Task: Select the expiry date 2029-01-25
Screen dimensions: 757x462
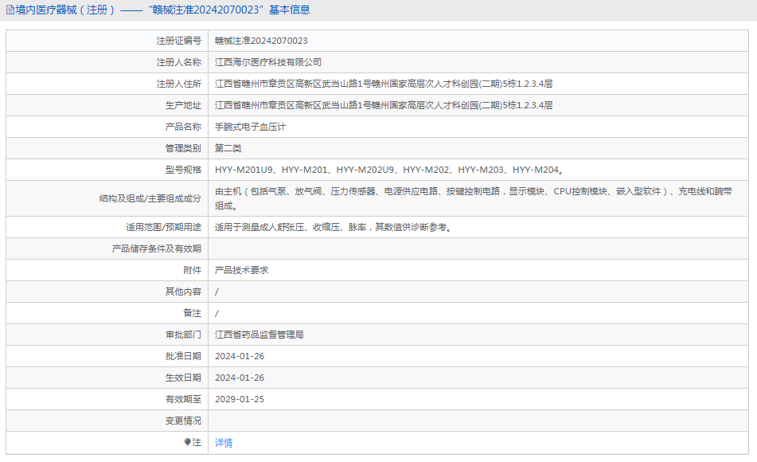Action: (x=240, y=399)
